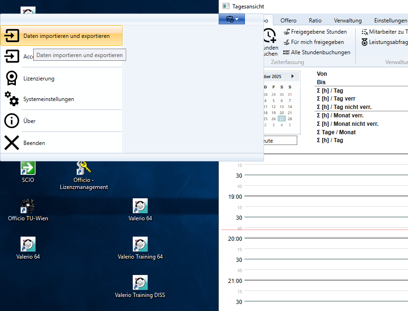Open the Einstellungen ribbon tab
Viewport: 408px width, 311px height.
click(390, 21)
